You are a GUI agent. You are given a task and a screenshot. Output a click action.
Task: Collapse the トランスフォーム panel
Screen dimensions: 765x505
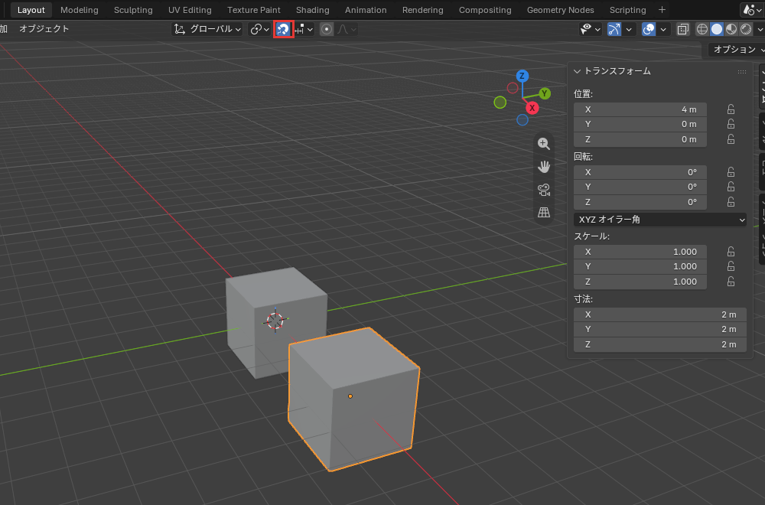(577, 71)
